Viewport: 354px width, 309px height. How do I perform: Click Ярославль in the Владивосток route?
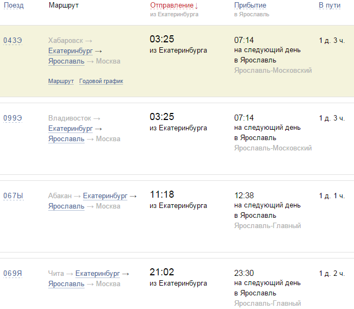coord(66,139)
